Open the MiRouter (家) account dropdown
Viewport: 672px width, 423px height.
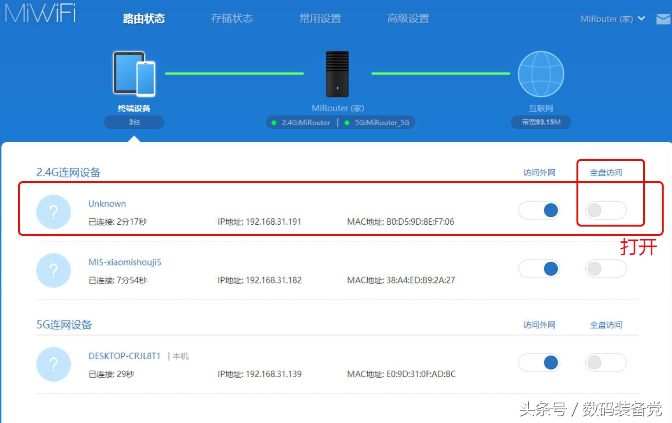612,19
